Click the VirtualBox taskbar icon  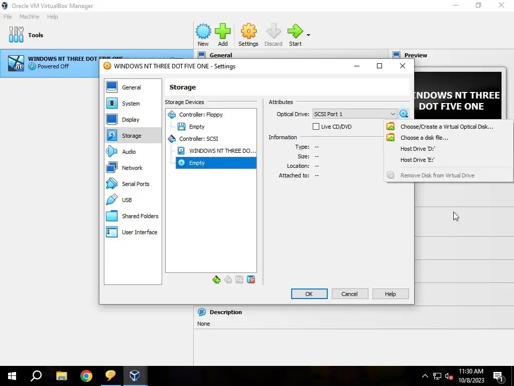point(135,376)
